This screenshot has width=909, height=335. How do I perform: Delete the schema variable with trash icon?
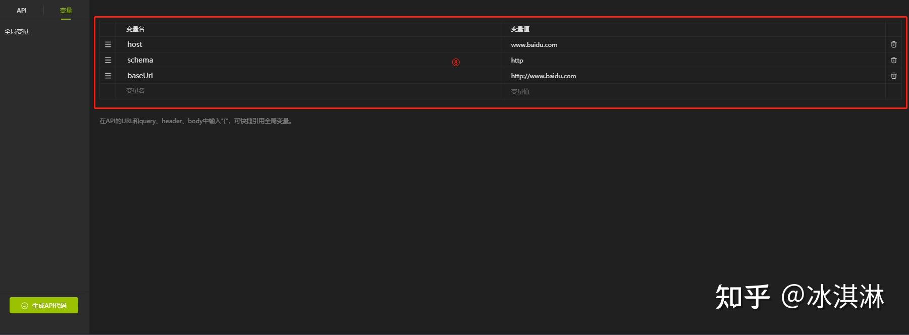click(893, 60)
